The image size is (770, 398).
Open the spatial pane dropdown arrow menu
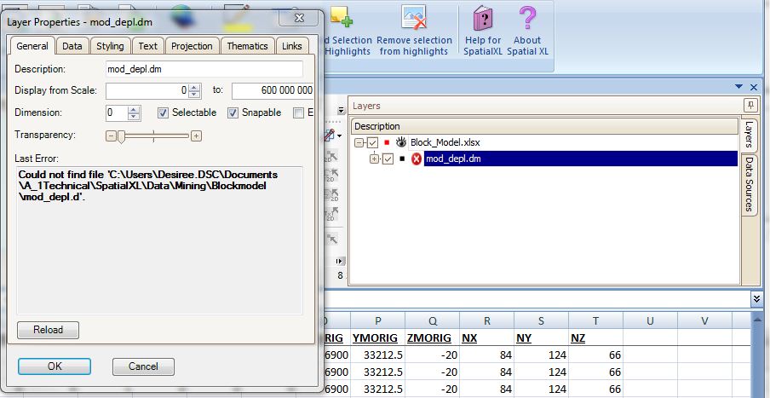[738, 86]
